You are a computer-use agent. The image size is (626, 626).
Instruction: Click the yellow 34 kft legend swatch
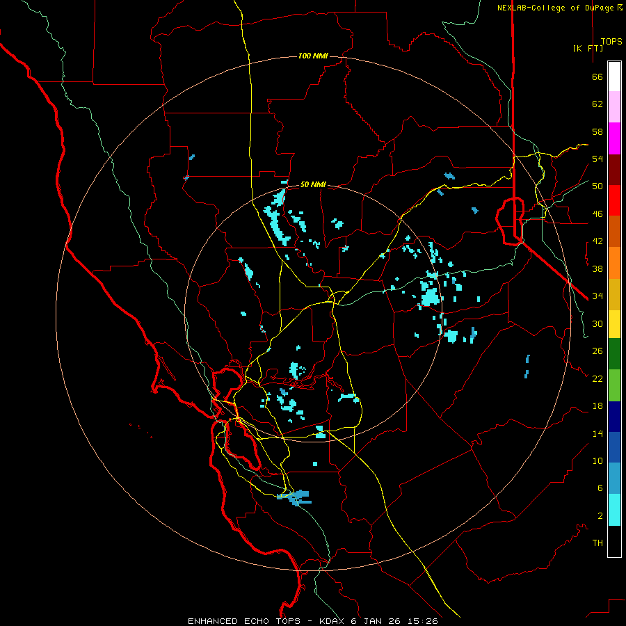(614, 323)
